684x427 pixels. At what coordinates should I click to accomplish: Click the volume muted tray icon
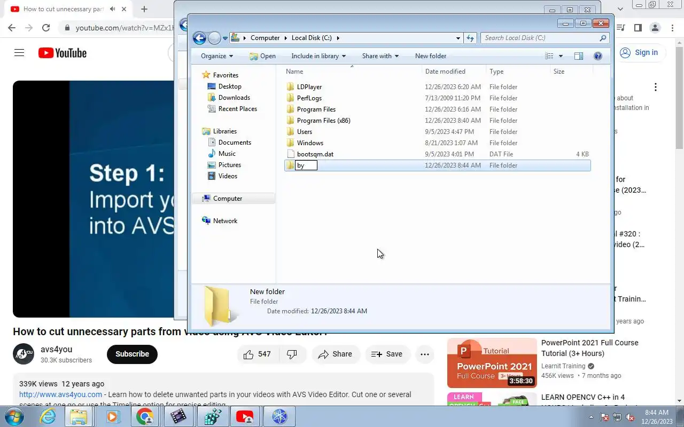coord(630,417)
